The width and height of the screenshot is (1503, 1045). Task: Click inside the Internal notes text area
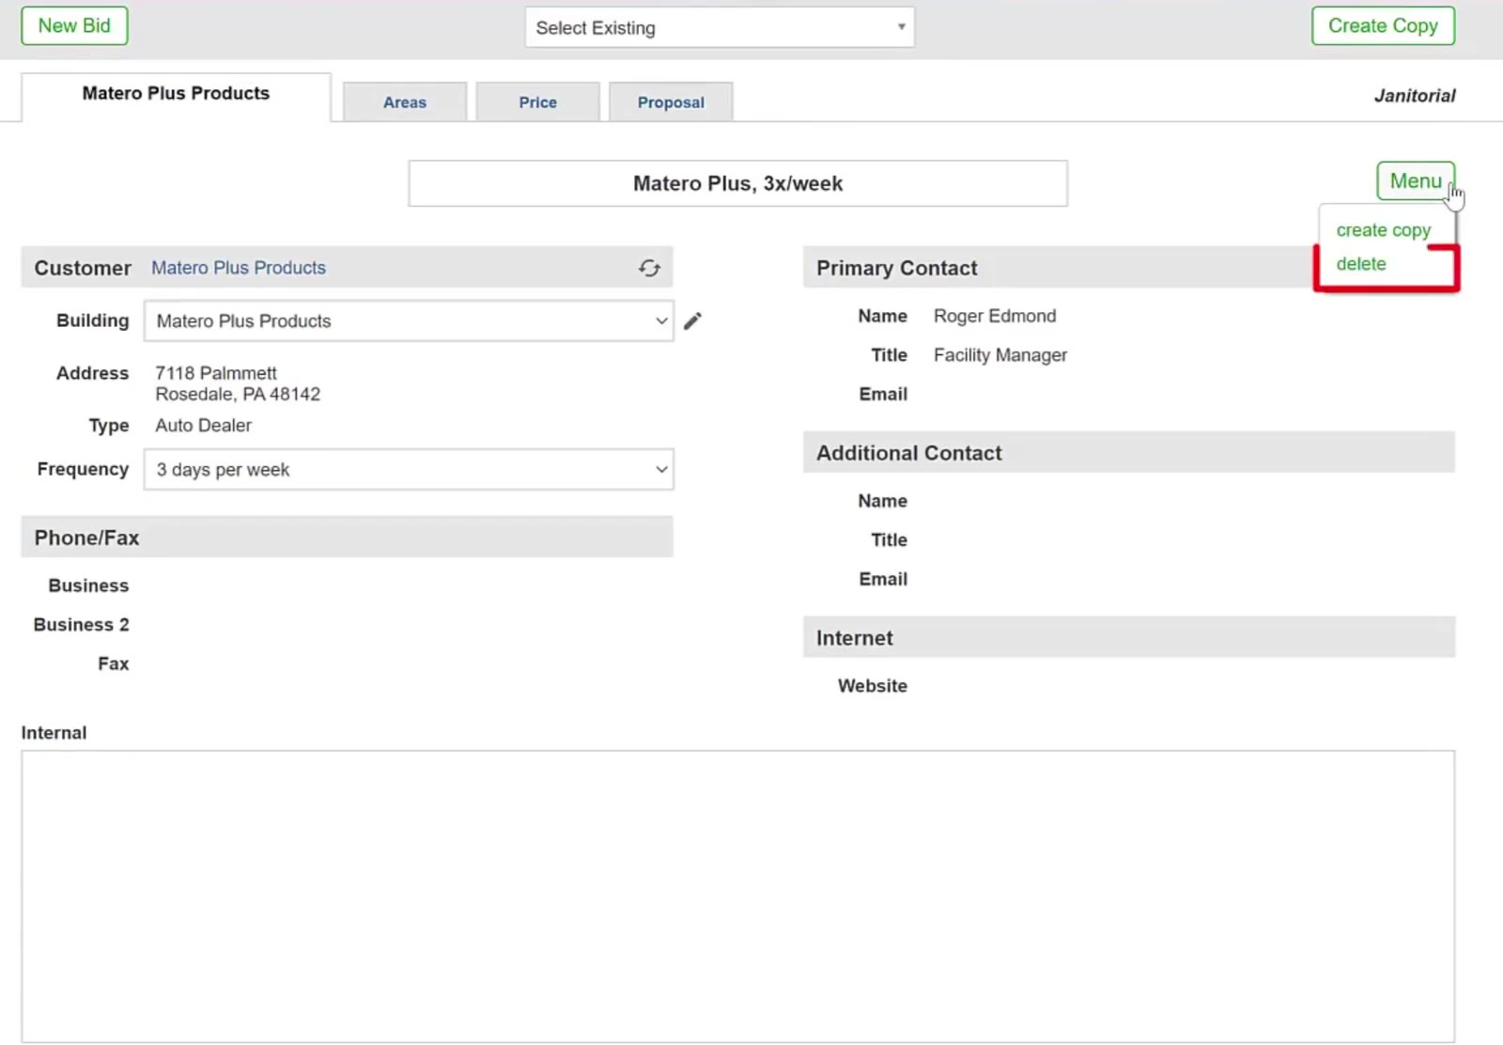[737, 896]
